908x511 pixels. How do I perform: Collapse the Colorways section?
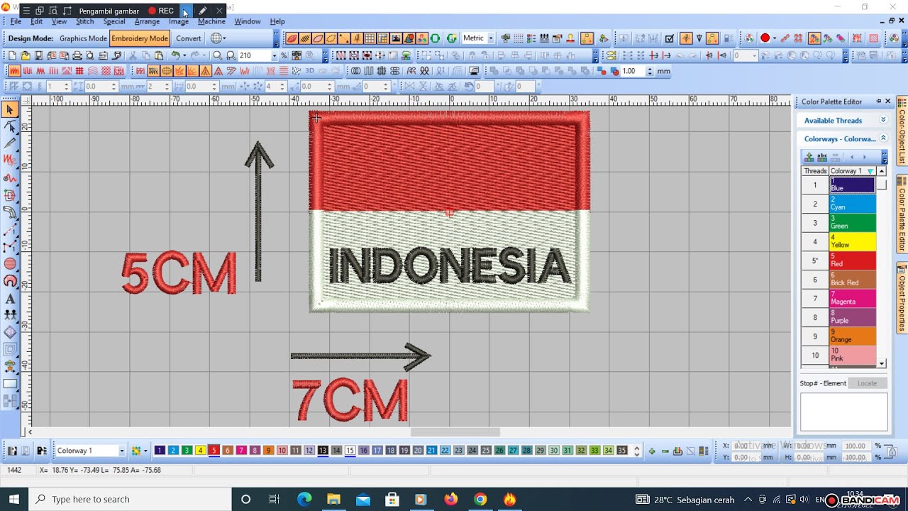883,138
